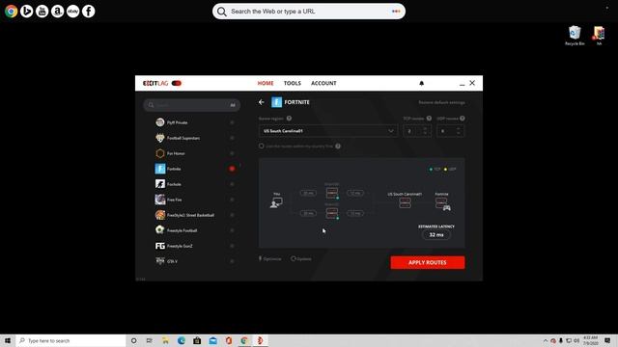Open Mail app from taskbar
The width and height of the screenshot is (618, 347).
tap(212, 340)
